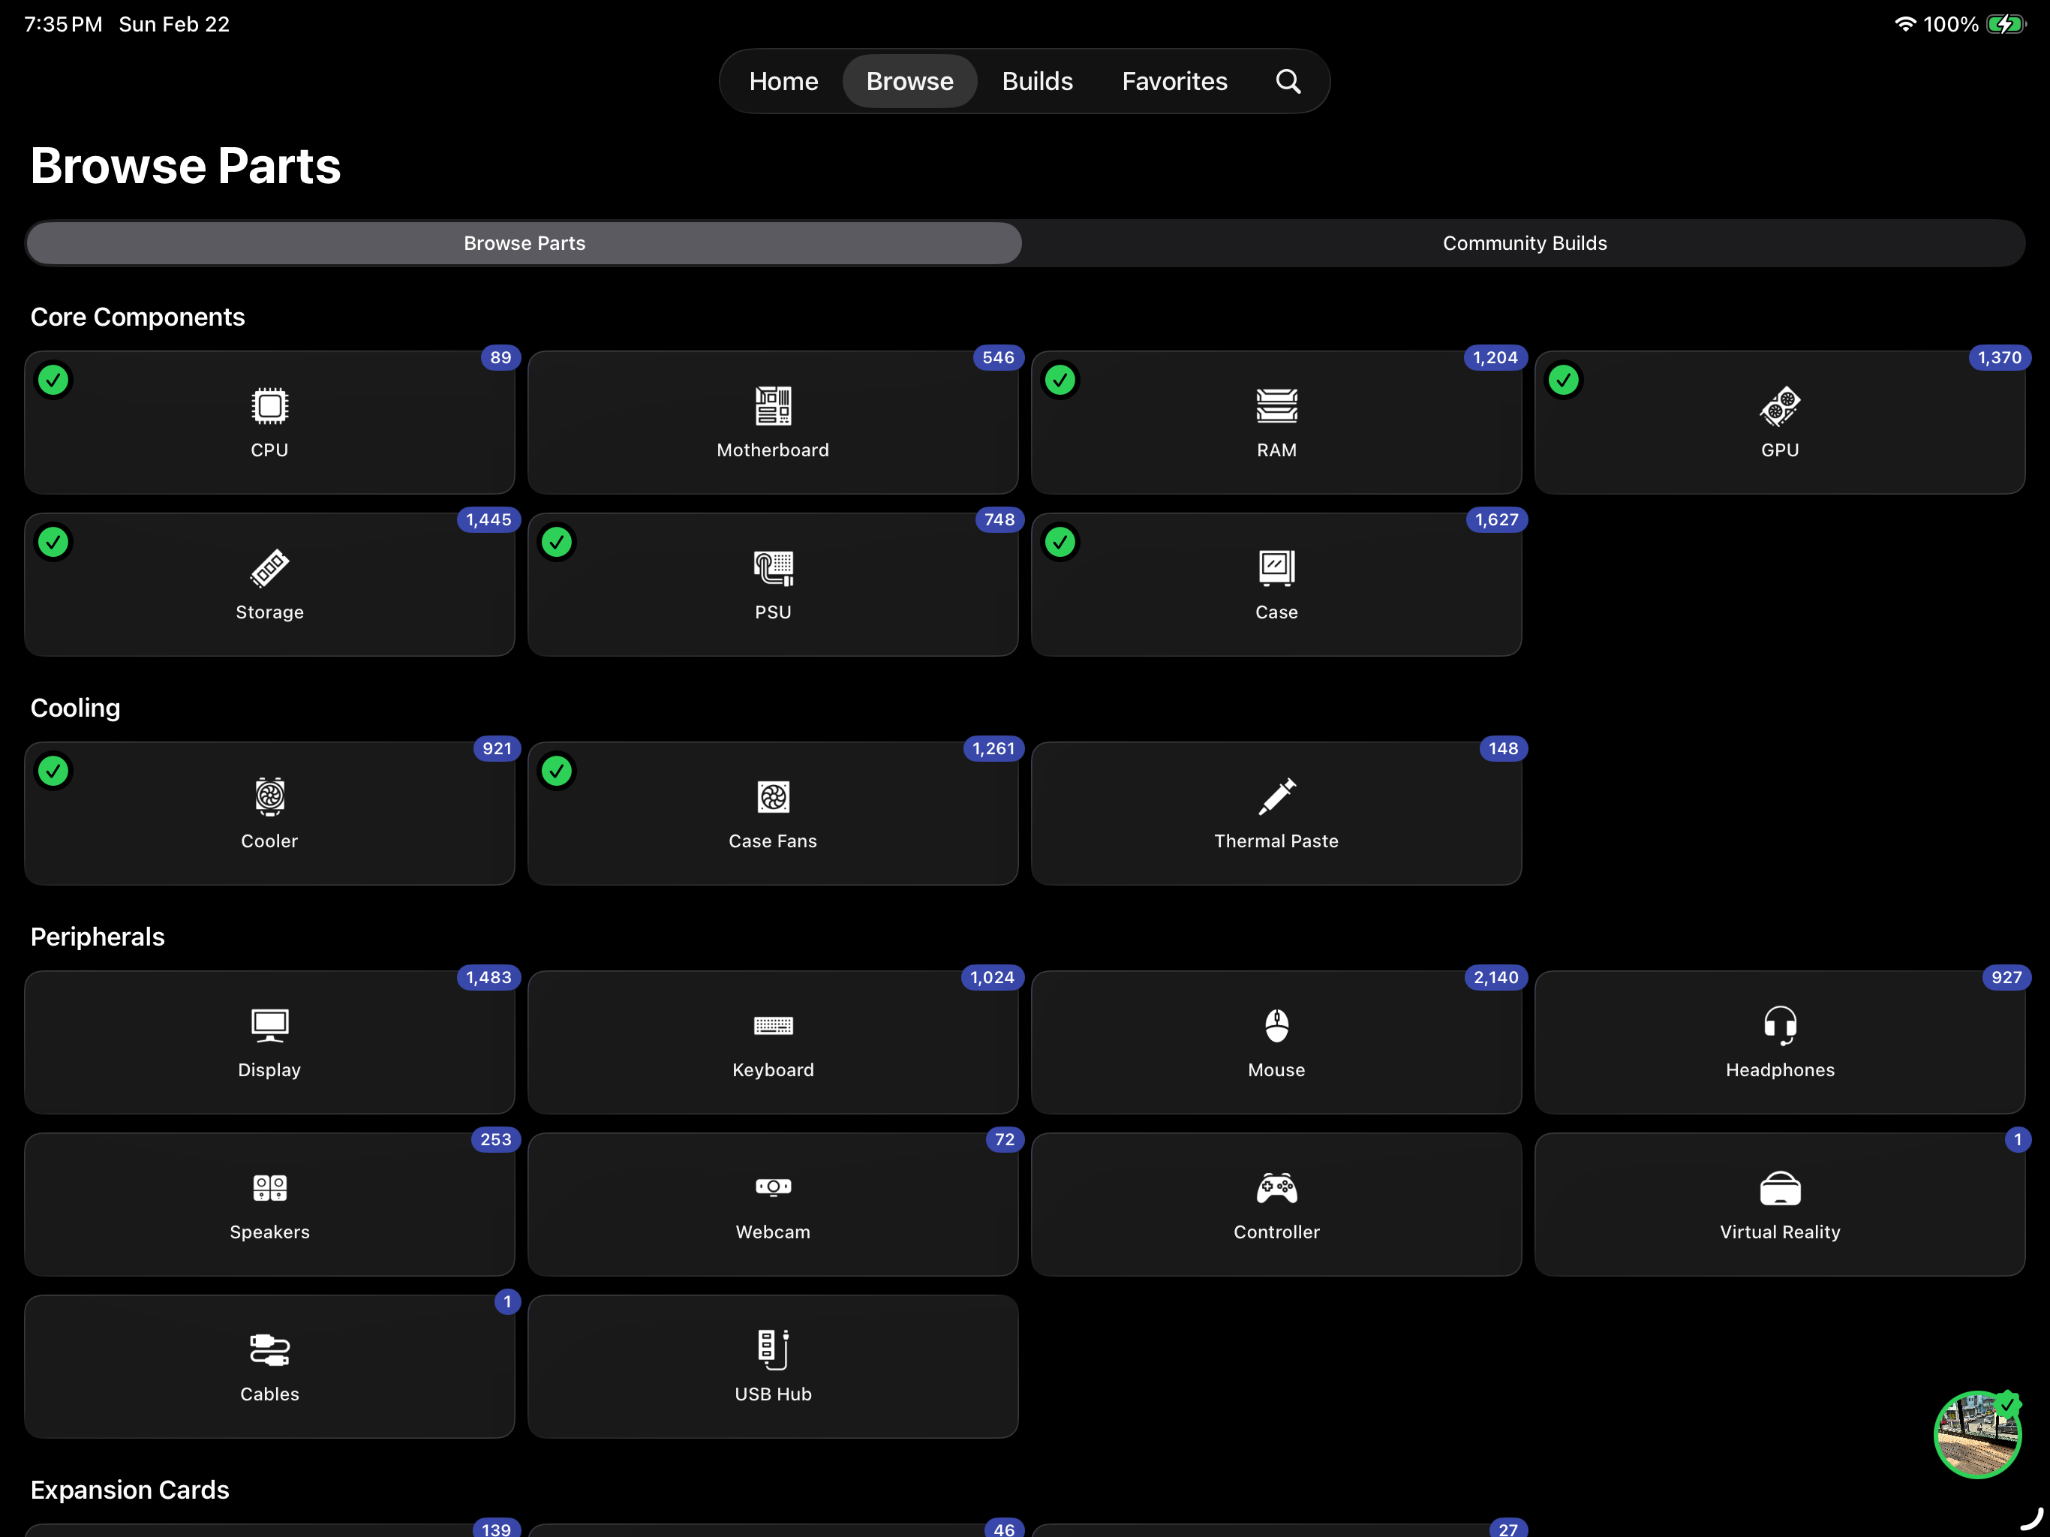Click the Thermal Paste label
Image resolution: width=2050 pixels, height=1537 pixels.
point(1276,841)
